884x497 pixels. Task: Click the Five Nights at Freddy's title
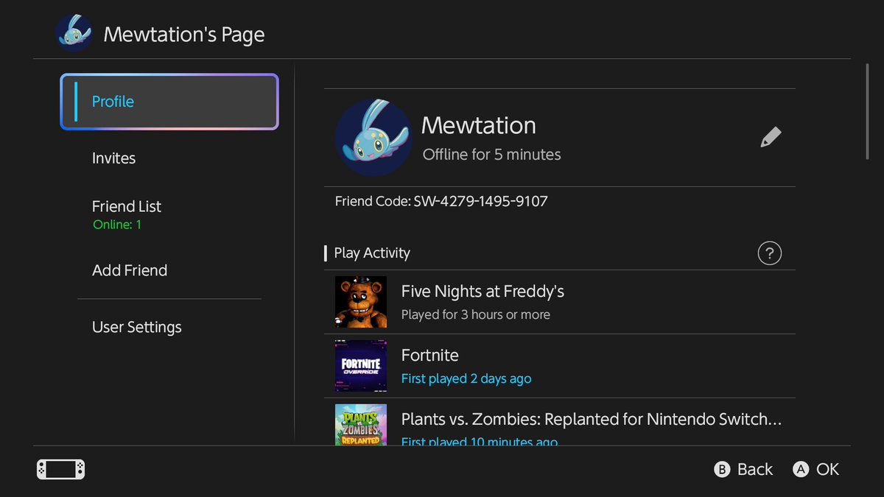pyautogui.click(x=483, y=292)
